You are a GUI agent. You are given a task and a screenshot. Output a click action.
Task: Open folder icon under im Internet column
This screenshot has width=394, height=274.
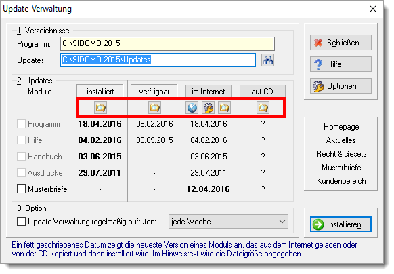tap(224, 108)
